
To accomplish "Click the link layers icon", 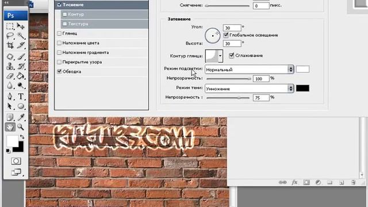I will click(x=282, y=182).
